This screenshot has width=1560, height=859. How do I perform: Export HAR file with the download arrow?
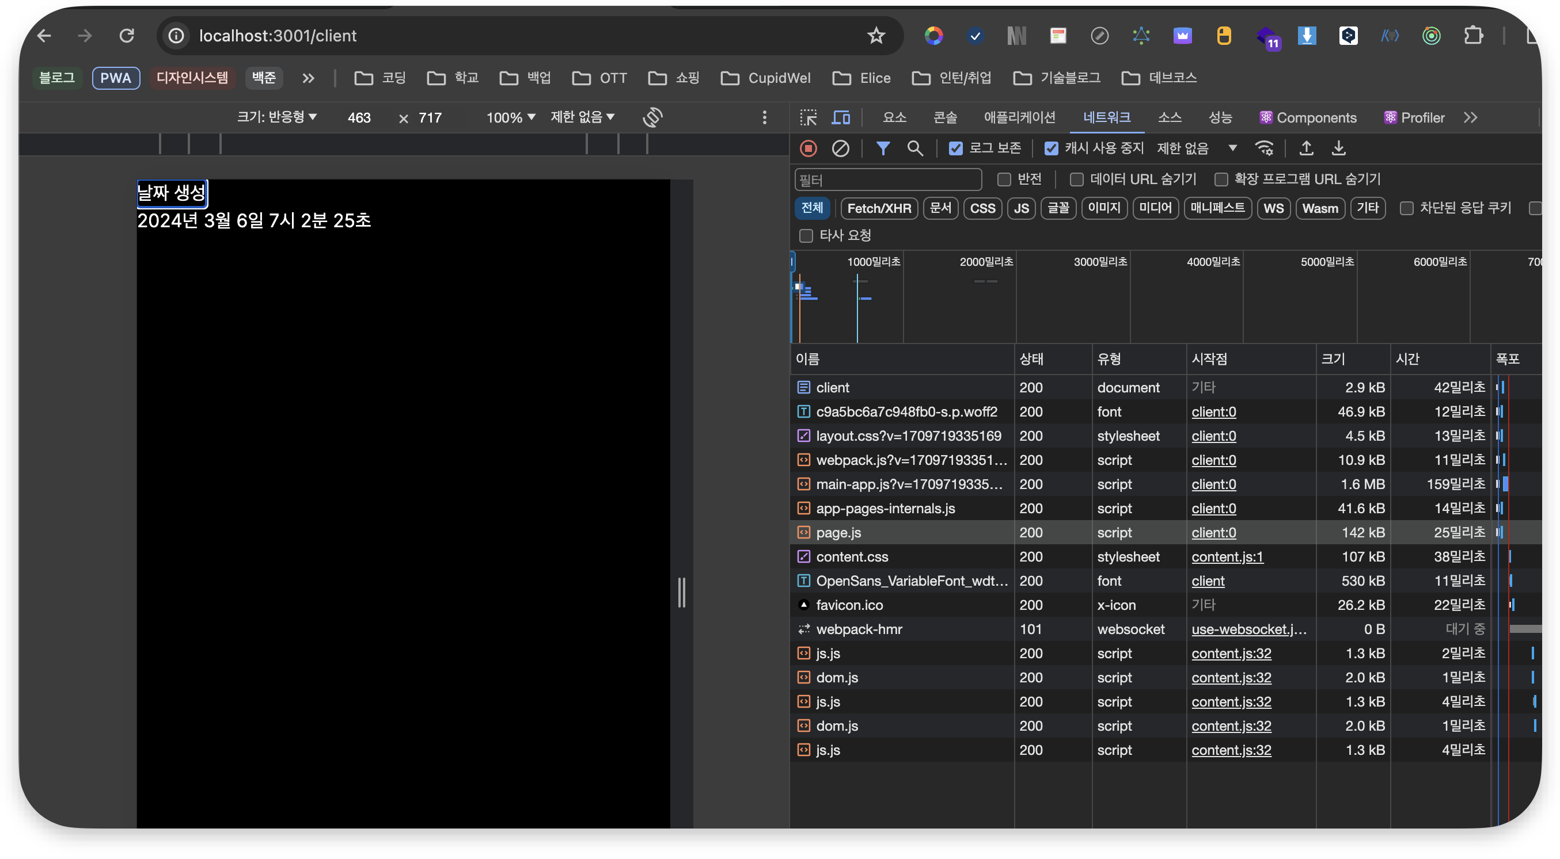[x=1338, y=148]
